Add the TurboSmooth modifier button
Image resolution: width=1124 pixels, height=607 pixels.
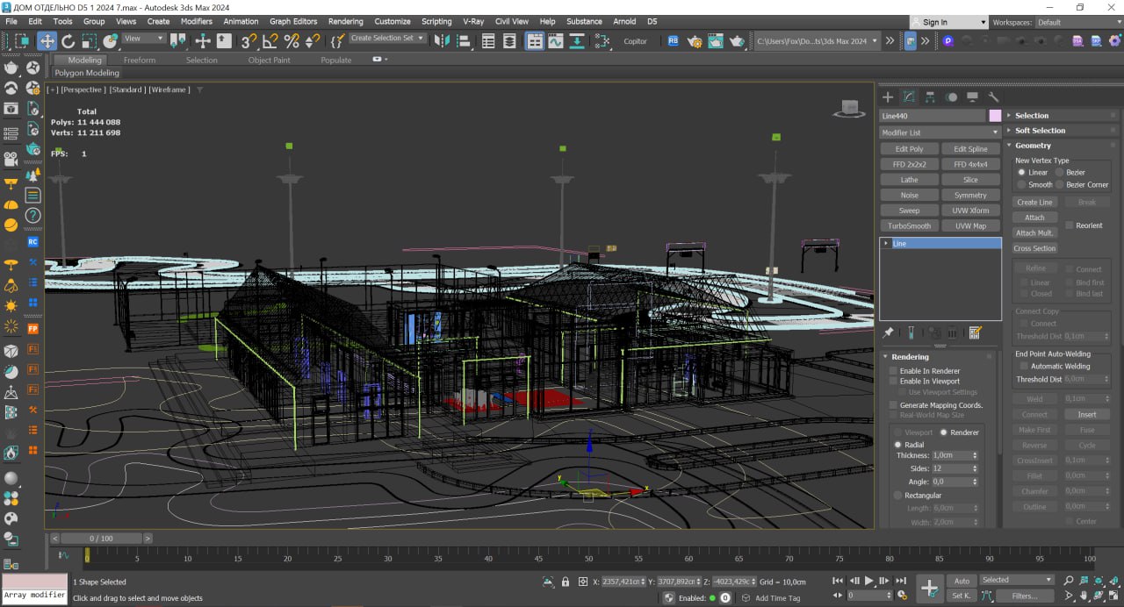pos(909,225)
